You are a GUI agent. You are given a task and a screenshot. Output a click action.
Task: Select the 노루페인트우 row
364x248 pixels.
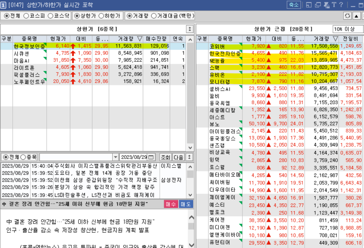tap(93, 81)
